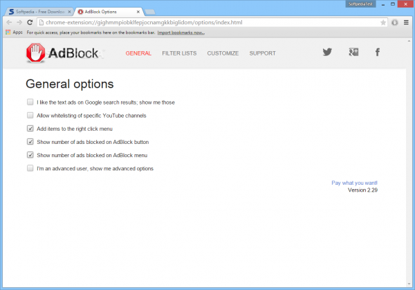Open AdBlock's Twitter page icon
Screen dimensions: 415x290
(x=327, y=52)
